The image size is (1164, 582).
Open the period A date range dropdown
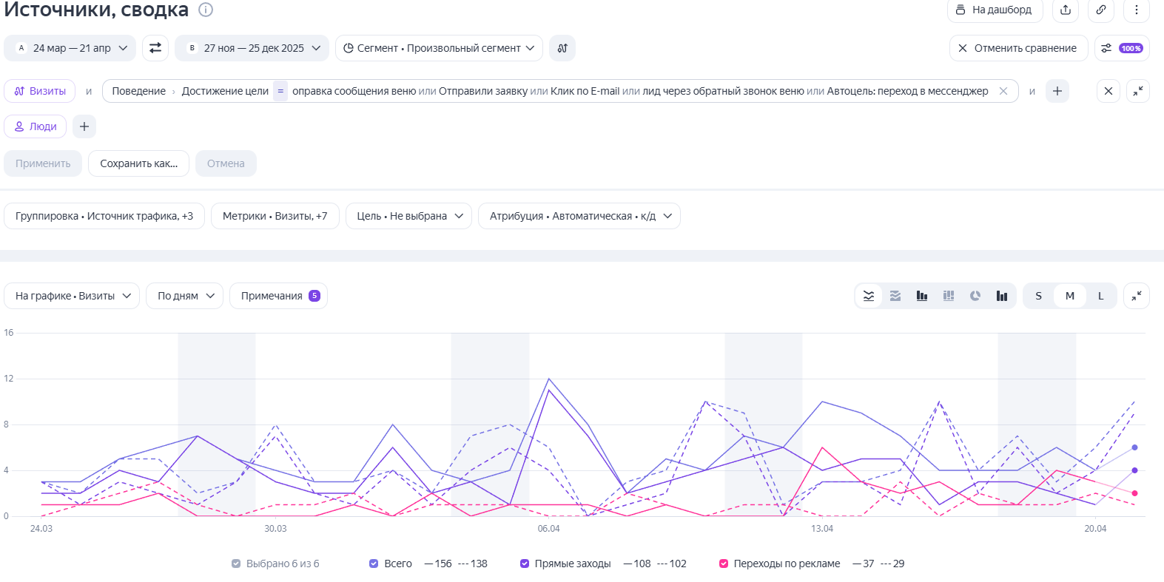[70, 48]
